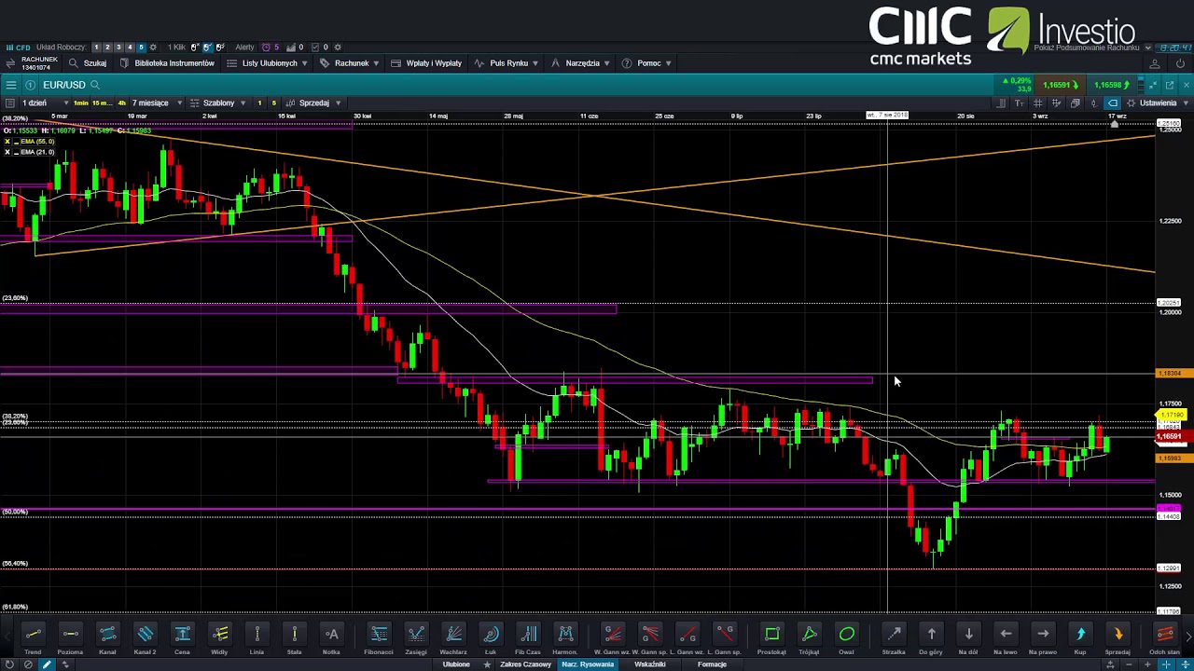This screenshot has height=671, width=1194.
Task: Expand the Narzędzia menu
Action: [x=581, y=63]
